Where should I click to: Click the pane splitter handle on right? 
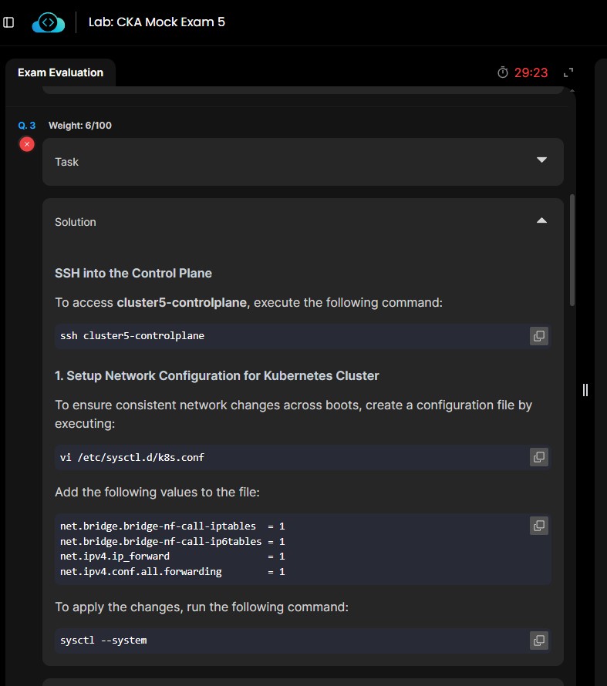point(585,390)
